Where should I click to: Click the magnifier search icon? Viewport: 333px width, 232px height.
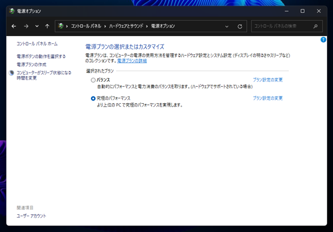tap(315, 26)
